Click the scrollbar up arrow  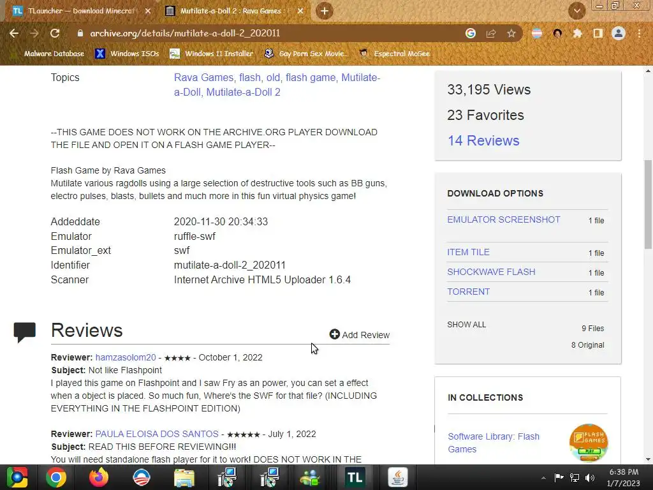(648, 71)
